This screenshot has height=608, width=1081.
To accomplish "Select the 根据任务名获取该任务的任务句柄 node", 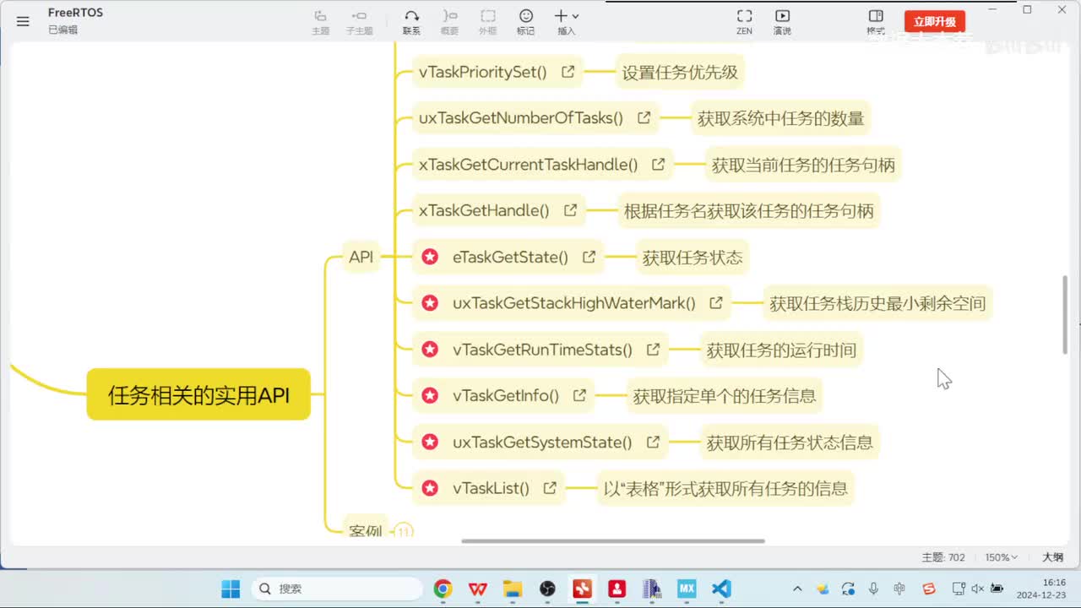I will click(x=749, y=210).
